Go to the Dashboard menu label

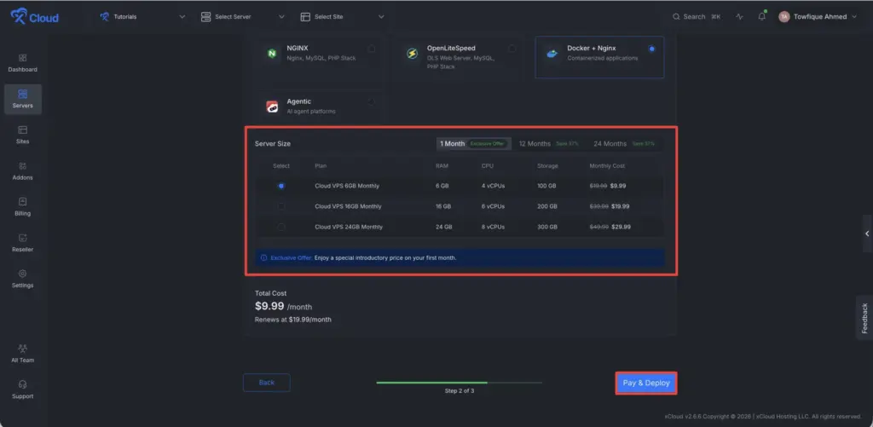pos(23,70)
